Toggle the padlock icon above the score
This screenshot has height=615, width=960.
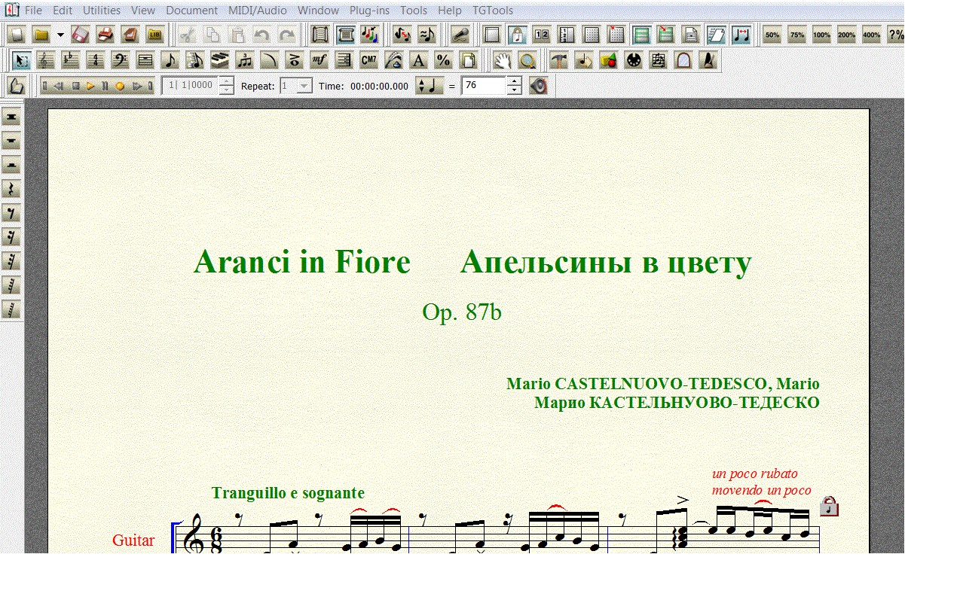[x=829, y=506]
